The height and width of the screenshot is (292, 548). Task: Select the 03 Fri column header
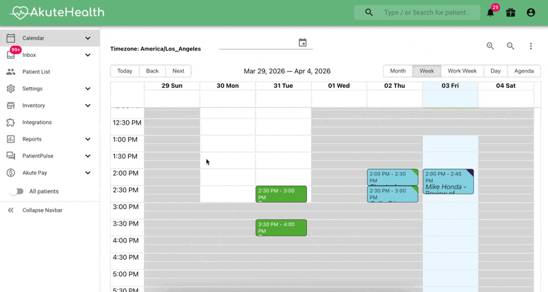[450, 86]
